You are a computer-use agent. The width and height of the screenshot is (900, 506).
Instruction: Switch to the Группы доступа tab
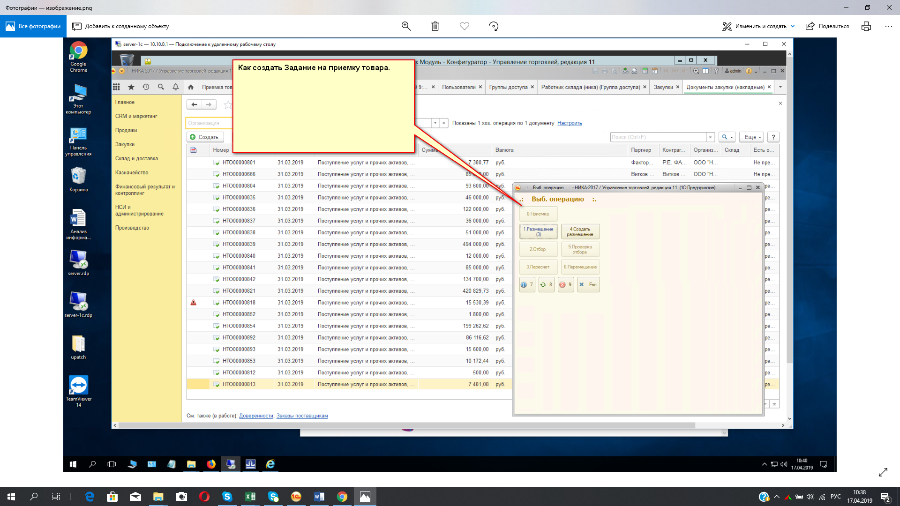click(x=508, y=87)
